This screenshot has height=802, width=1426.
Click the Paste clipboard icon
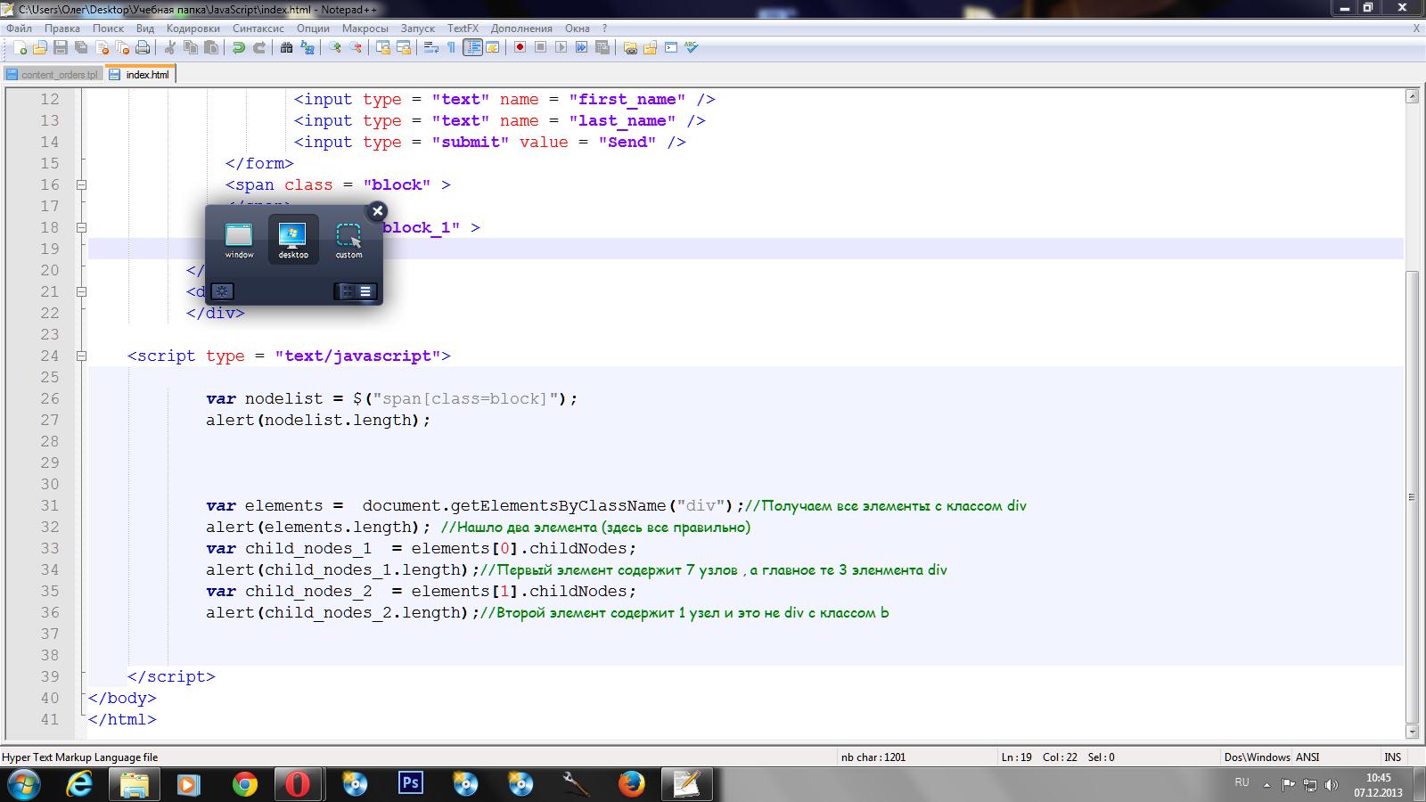[x=211, y=47]
